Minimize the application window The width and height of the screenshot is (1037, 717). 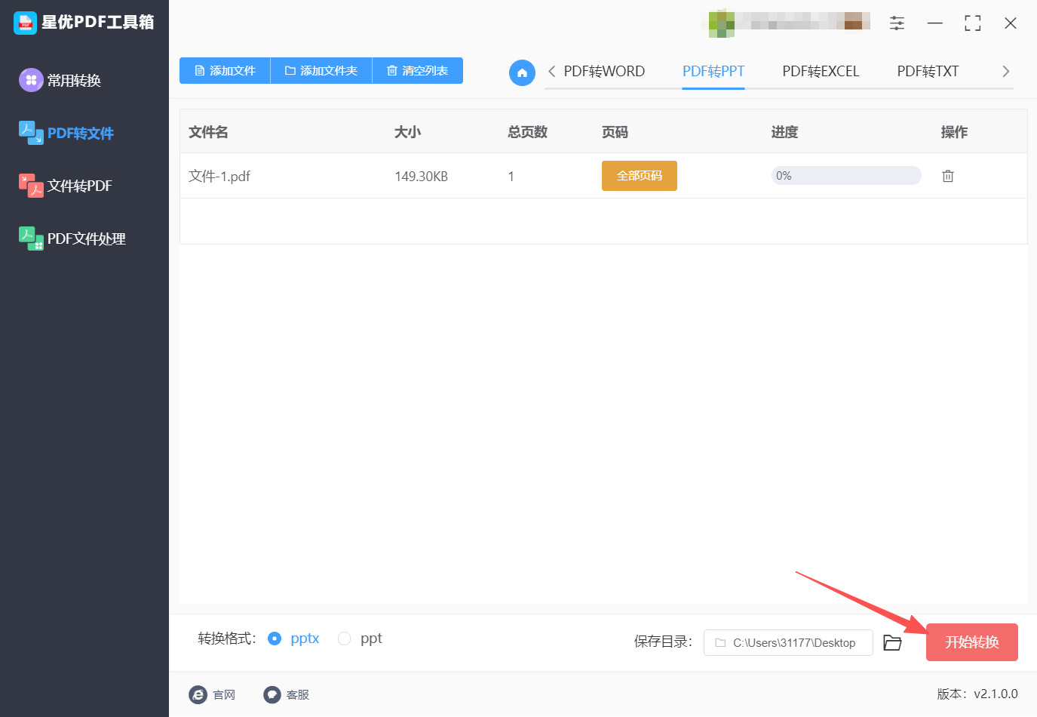[x=935, y=23]
